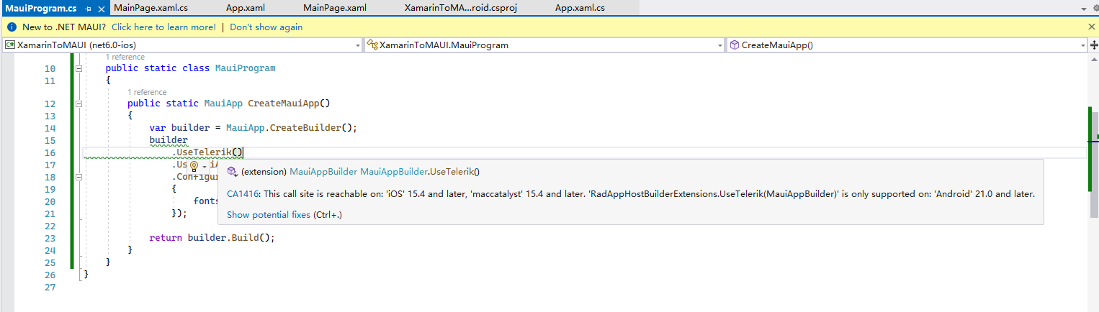Click the 'Show potential fixes' link
Screen dimensions: 1099x312
[269, 215]
